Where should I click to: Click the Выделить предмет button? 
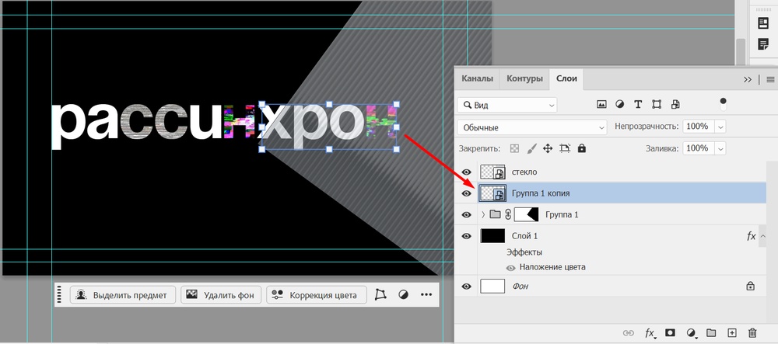(x=121, y=295)
